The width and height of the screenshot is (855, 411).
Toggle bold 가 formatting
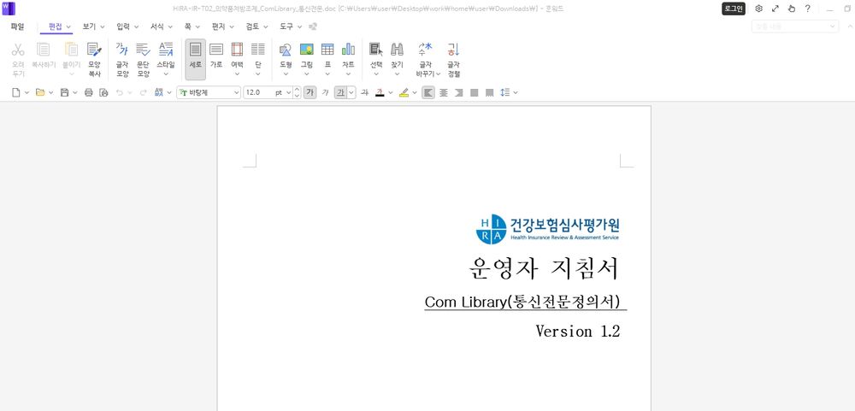point(310,92)
